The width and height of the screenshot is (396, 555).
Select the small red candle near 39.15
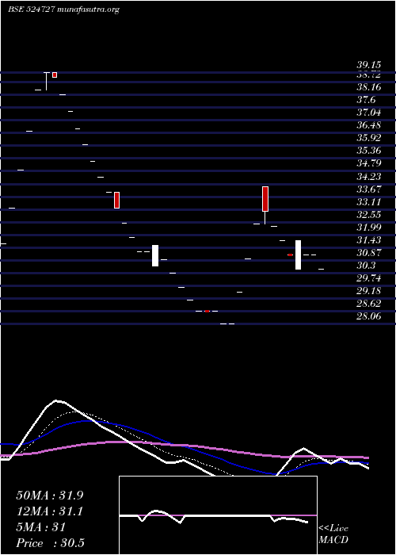55,75
